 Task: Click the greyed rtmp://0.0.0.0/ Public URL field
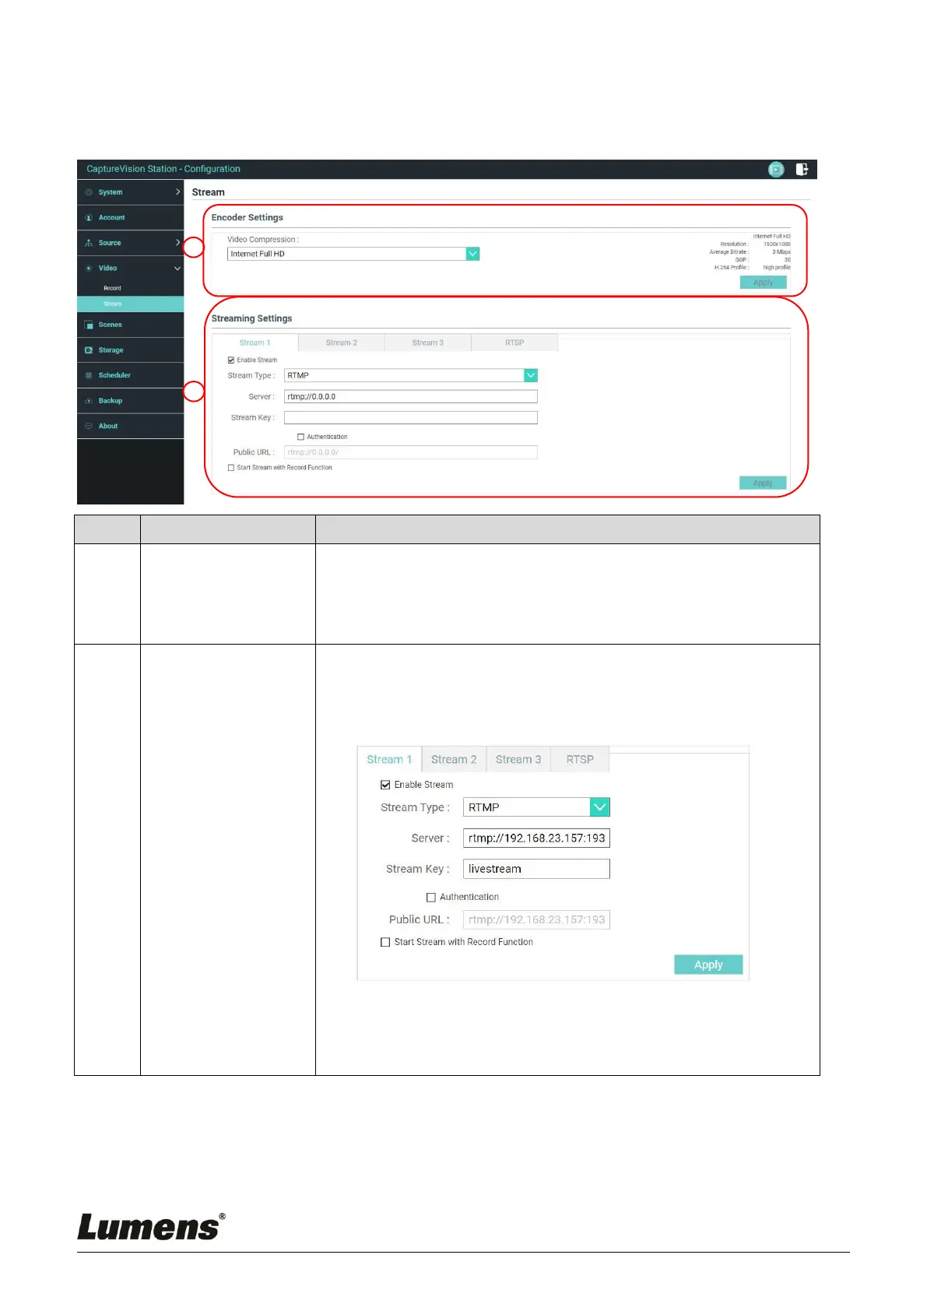point(410,452)
